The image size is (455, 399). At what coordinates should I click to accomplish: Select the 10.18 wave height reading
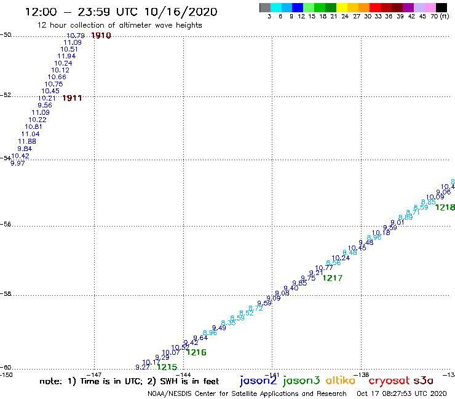[x=381, y=233]
